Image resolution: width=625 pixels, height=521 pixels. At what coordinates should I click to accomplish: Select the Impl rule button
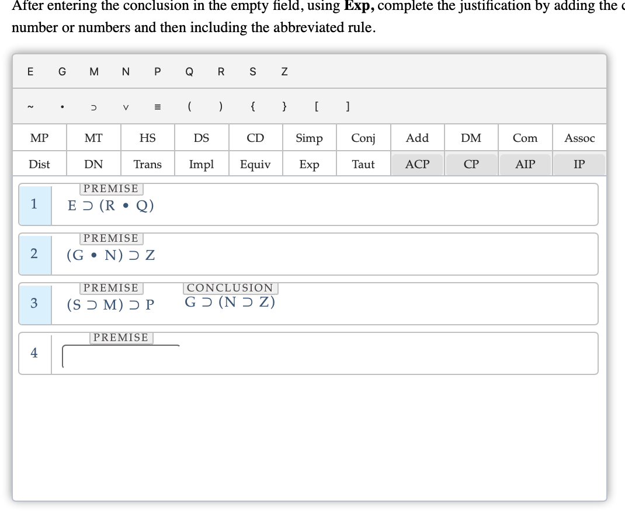click(x=201, y=164)
